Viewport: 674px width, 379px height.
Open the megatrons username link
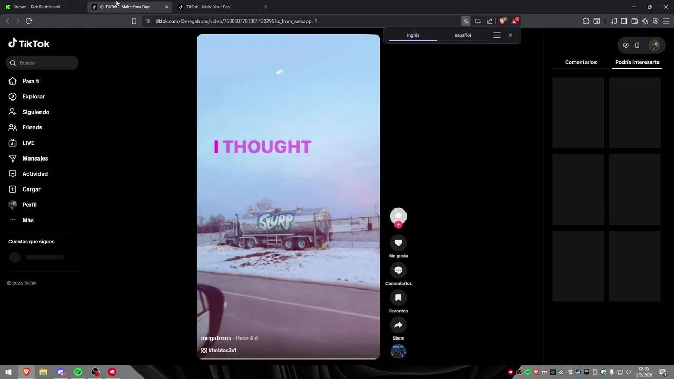tap(216, 338)
